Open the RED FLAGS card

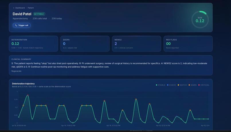pos(188,44)
